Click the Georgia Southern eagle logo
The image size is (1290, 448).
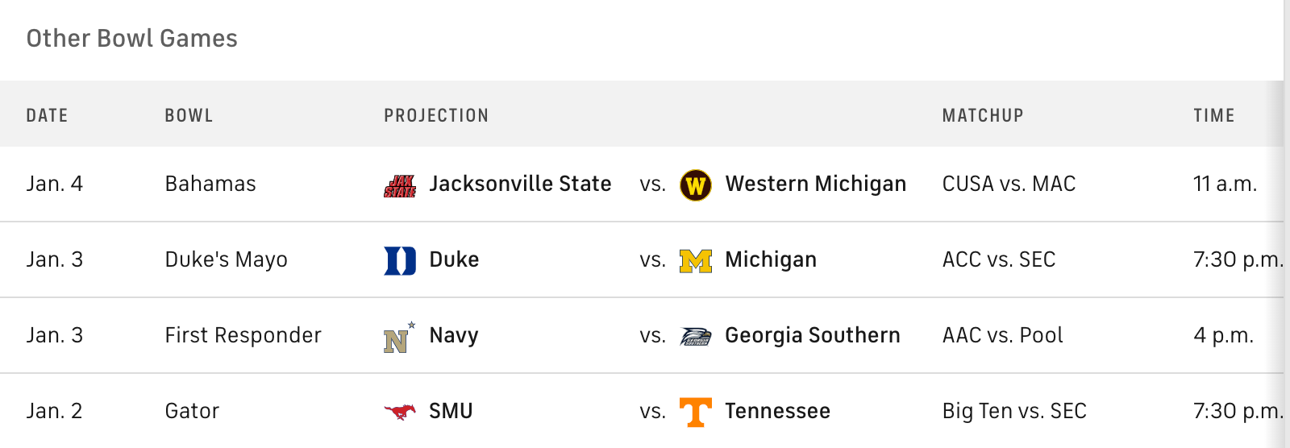click(x=696, y=337)
